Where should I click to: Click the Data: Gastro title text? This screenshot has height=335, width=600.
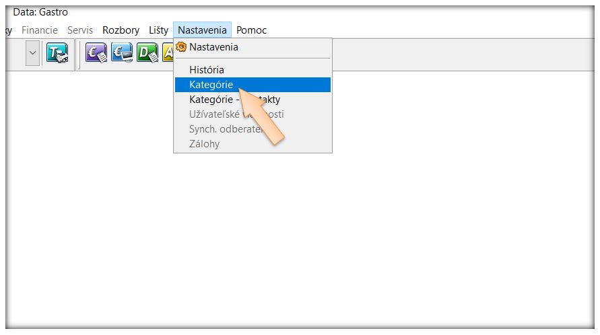[x=40, y=12]
